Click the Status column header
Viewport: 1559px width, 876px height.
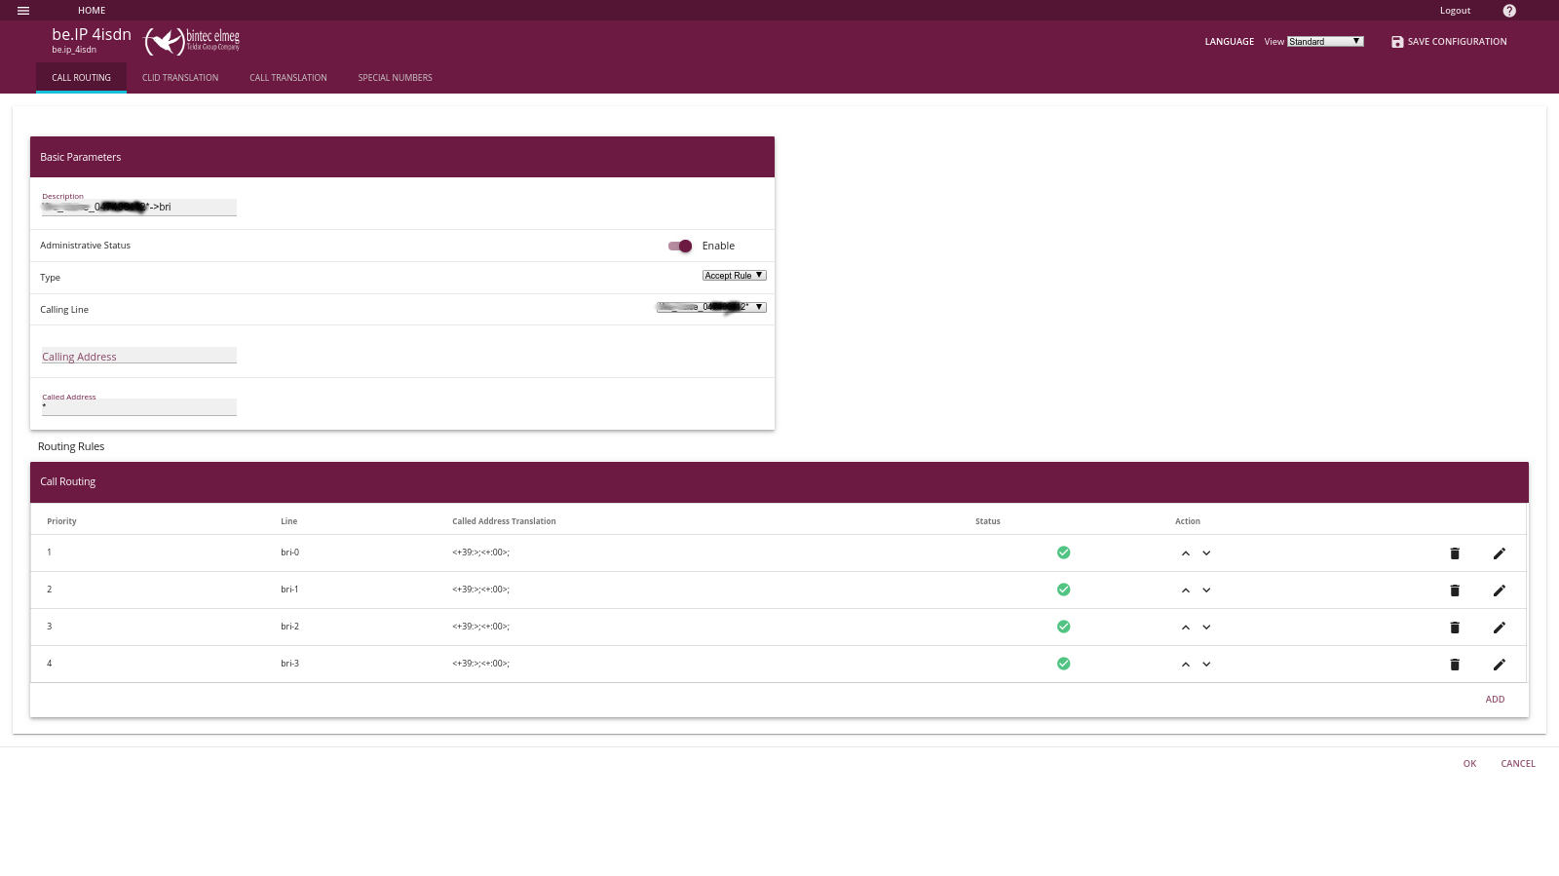click(988, 521)
